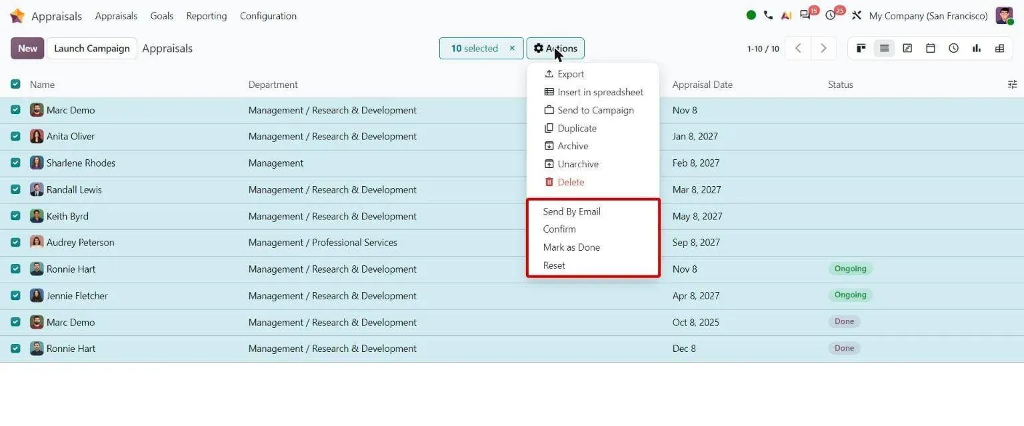Open the user avatar menu
This screenshot has width=1024, height=426.
[1004, 15]
